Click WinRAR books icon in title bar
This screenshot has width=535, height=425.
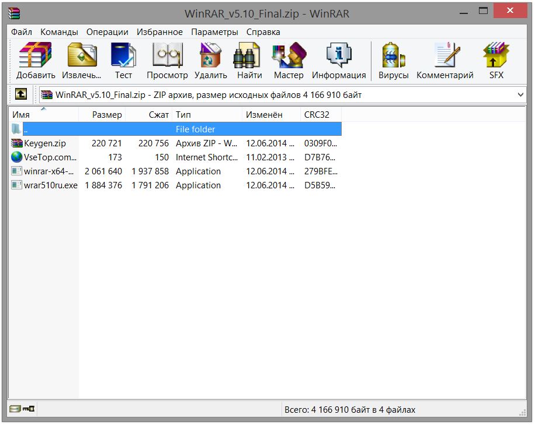(x=14, y=13)
